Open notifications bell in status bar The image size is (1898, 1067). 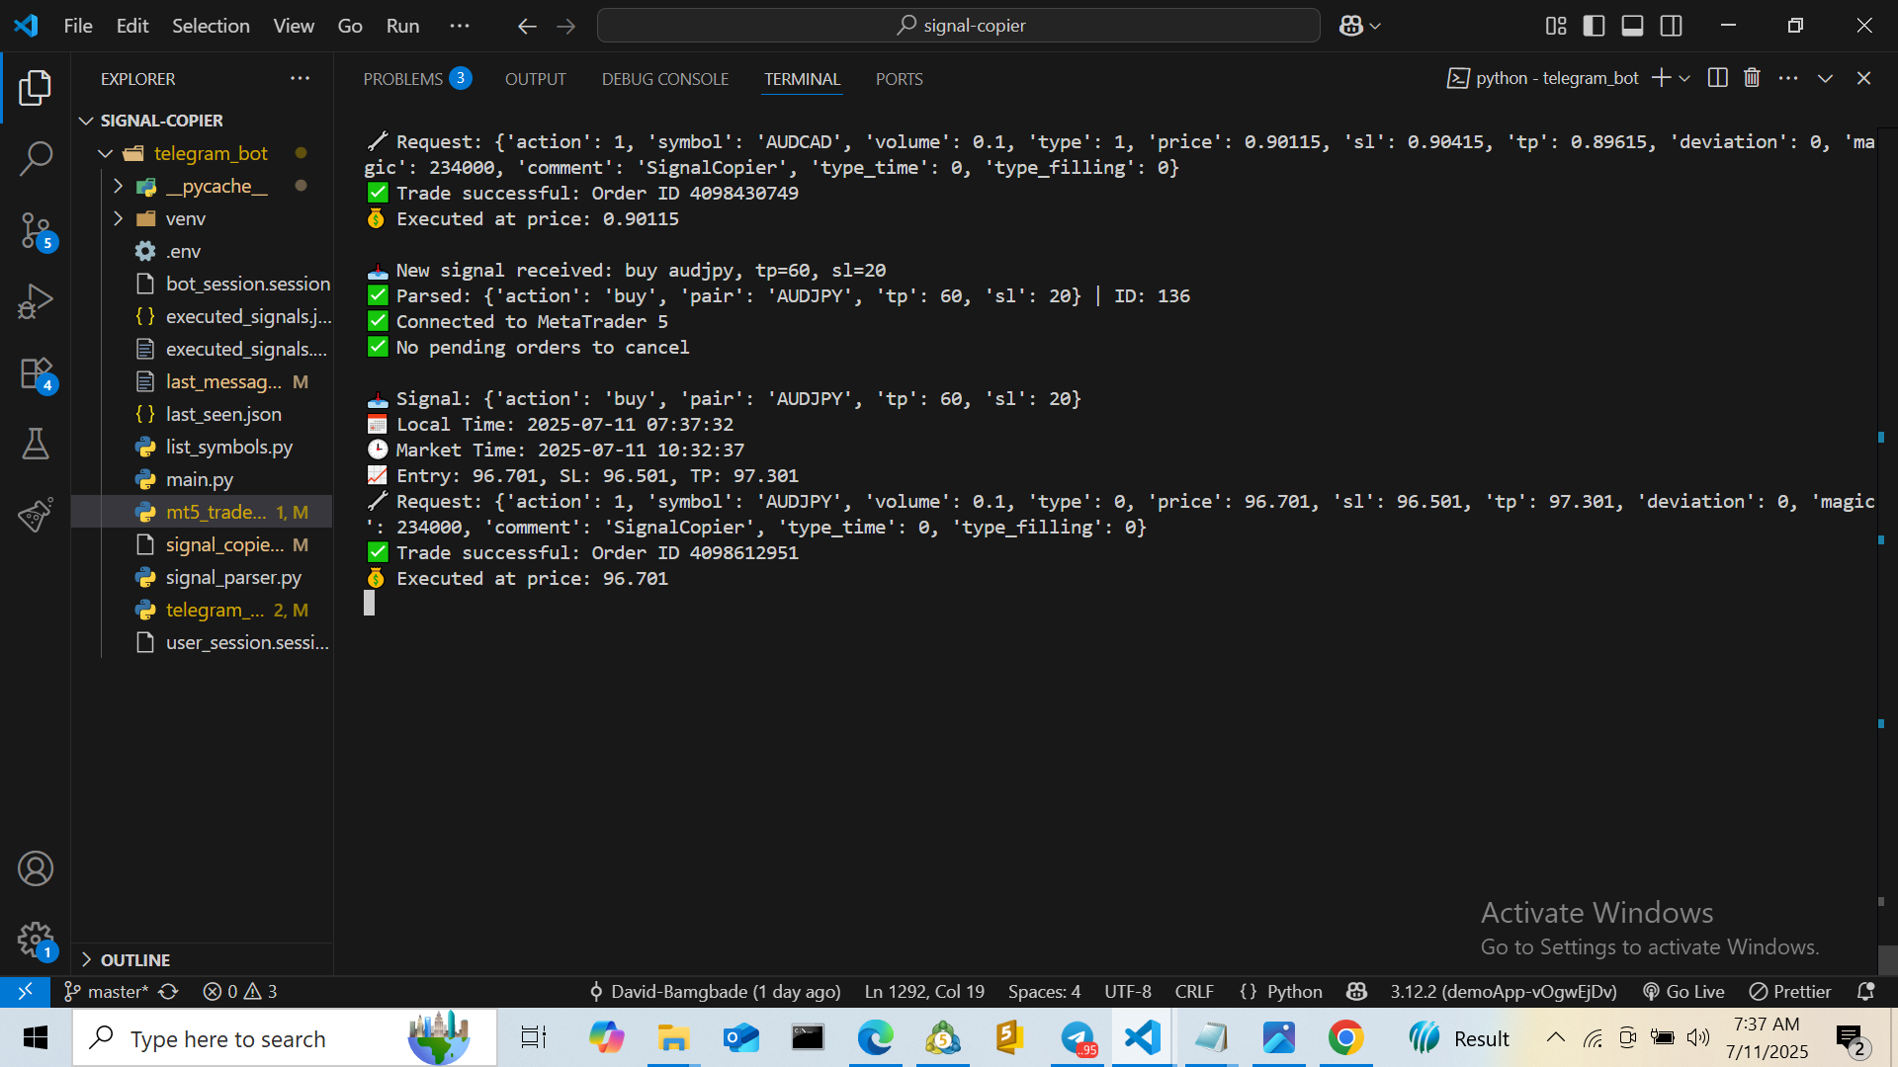[1866, 991]
